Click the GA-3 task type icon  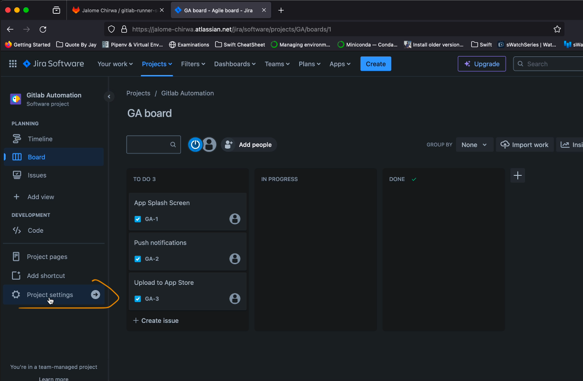pyautogui.click(x=138, y=299)
